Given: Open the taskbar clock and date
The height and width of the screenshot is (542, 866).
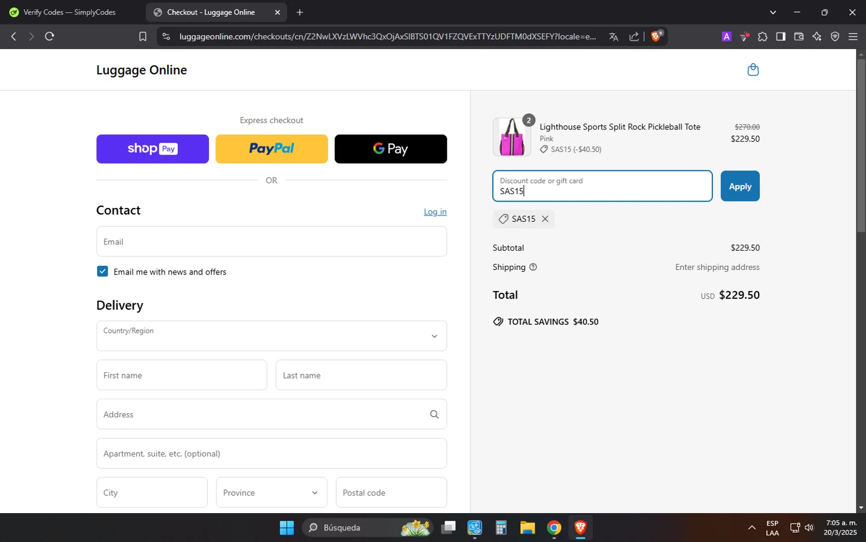Looking at the screenshot, I should [x=841, y=528].
